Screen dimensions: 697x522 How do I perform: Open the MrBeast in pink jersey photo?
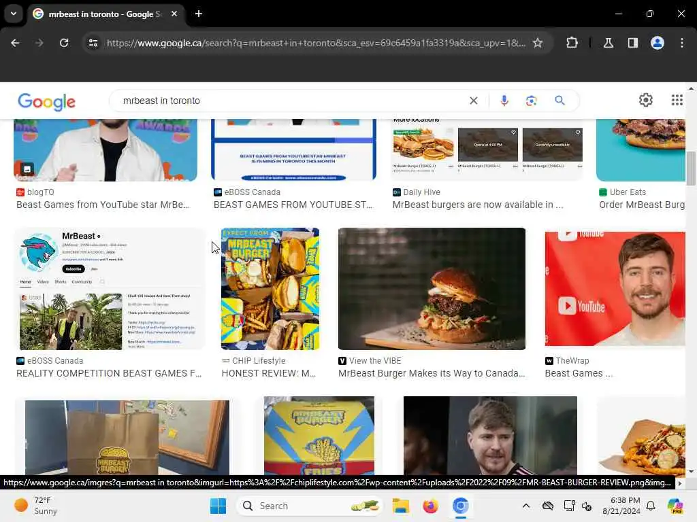(x=490, y=436)
